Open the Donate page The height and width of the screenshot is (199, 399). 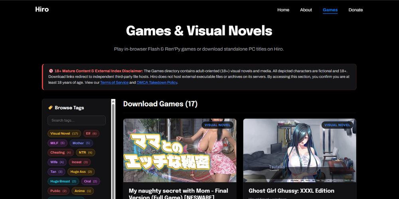click(x=356, y=10)
